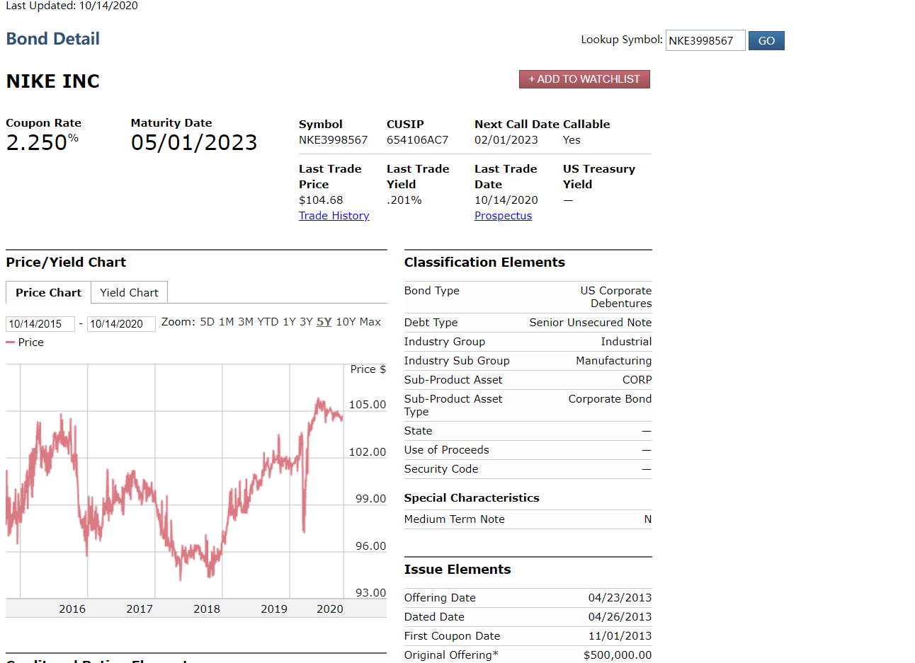
Task: Click the Medium Term Note row label
Action: pyautogui.click(x=455, y=519)
